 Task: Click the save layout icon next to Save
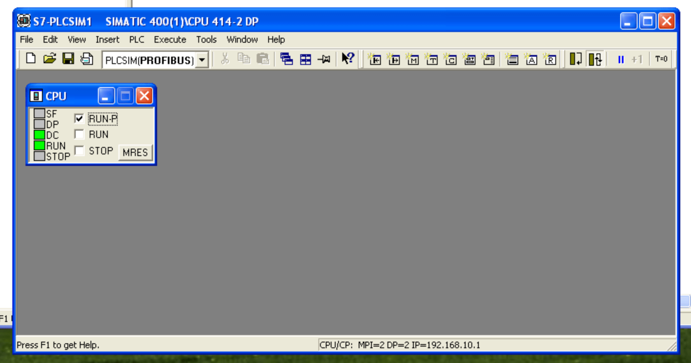(x=87, y=59)
